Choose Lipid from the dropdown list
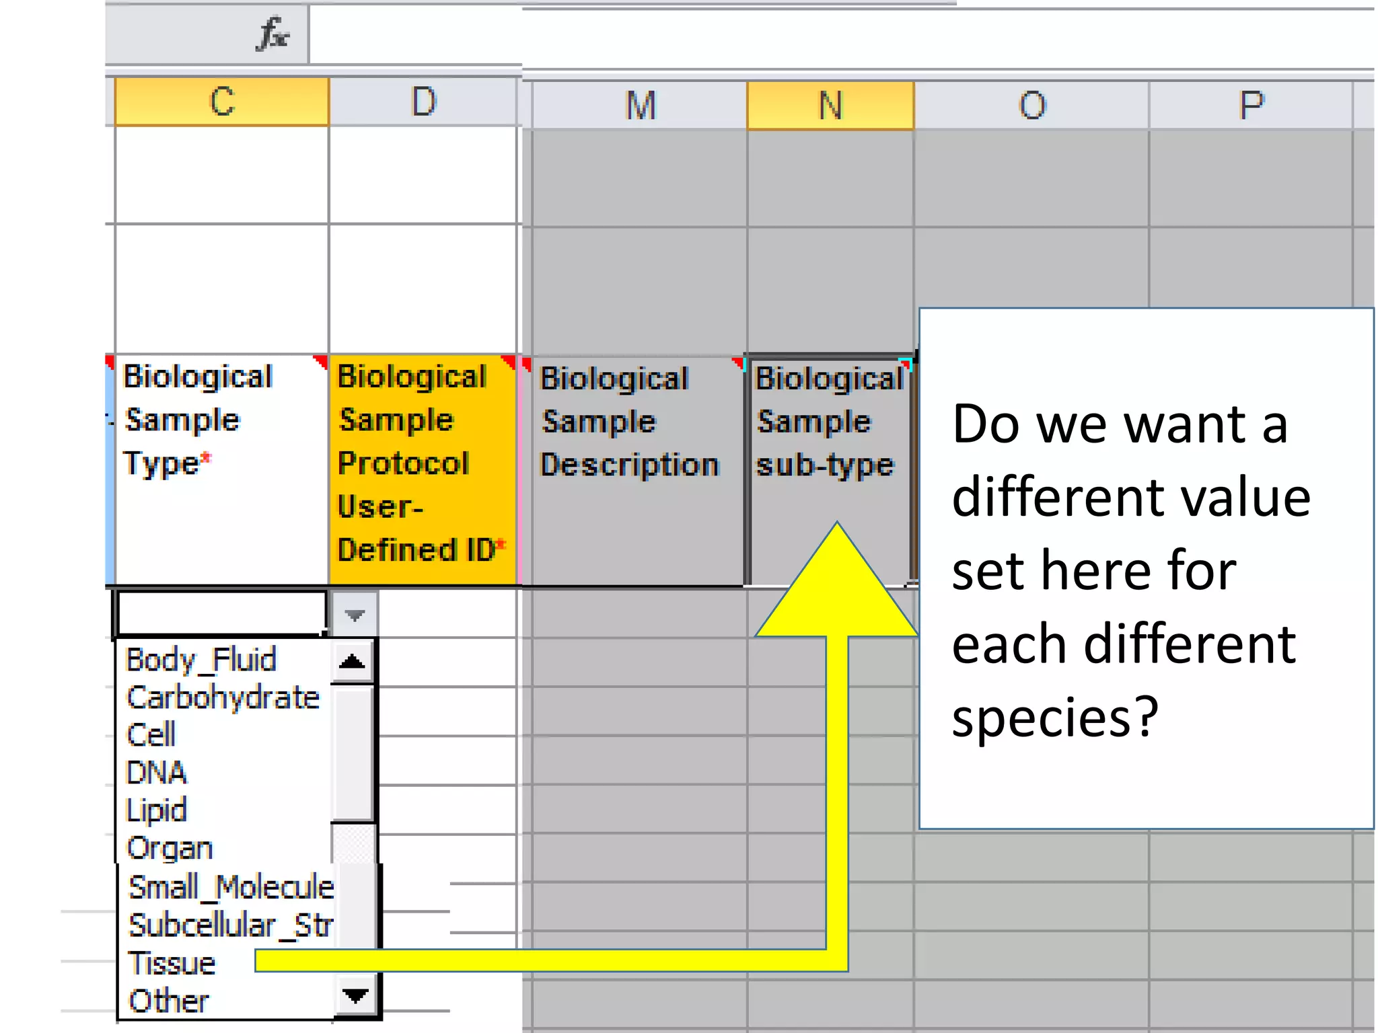Viewport: 1378px width, 1033px height. coord(225,810)
